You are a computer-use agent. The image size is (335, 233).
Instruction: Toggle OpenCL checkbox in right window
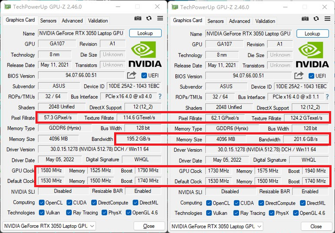click(x=209, y=203)
